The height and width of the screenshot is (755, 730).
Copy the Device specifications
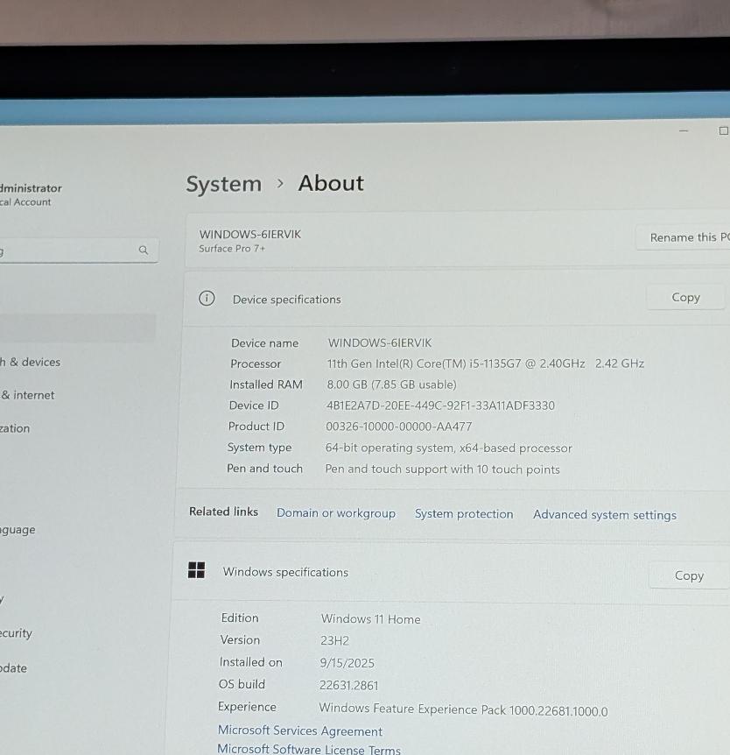click(685, 298)
